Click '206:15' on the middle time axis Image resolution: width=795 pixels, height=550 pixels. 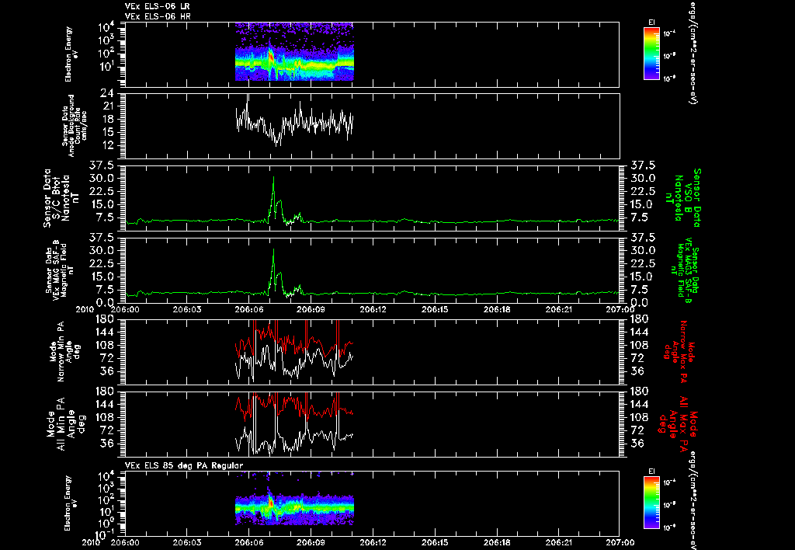(x=435, y=309)
